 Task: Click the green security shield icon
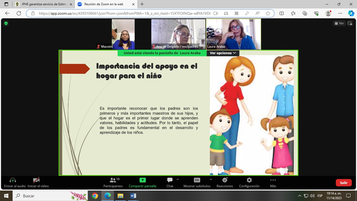pos(6,23)
